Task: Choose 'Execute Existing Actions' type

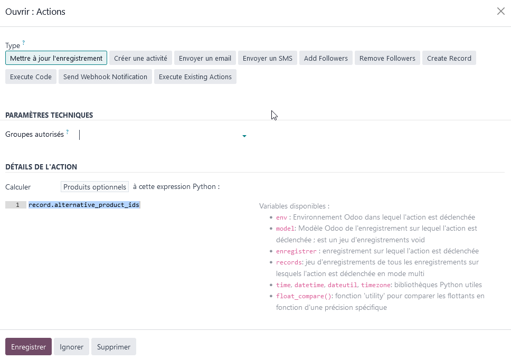Action: pos(195,77)
